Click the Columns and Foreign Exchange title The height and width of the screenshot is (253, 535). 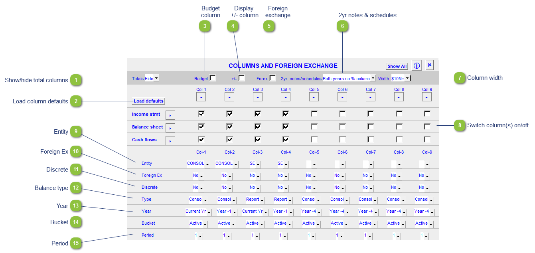(283, 66)
